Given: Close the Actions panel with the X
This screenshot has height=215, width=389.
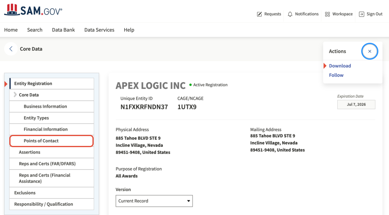Looking at the screenshot, I should 370,51.
